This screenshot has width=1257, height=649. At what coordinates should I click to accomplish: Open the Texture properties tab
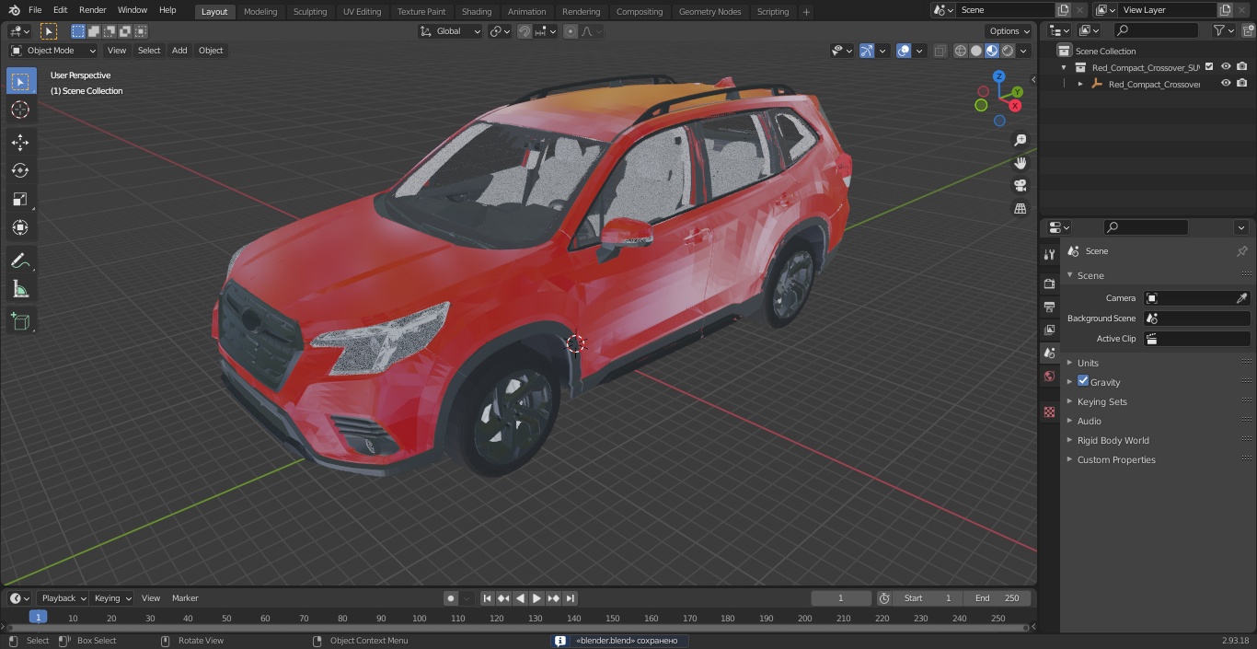click(1049, 411)
